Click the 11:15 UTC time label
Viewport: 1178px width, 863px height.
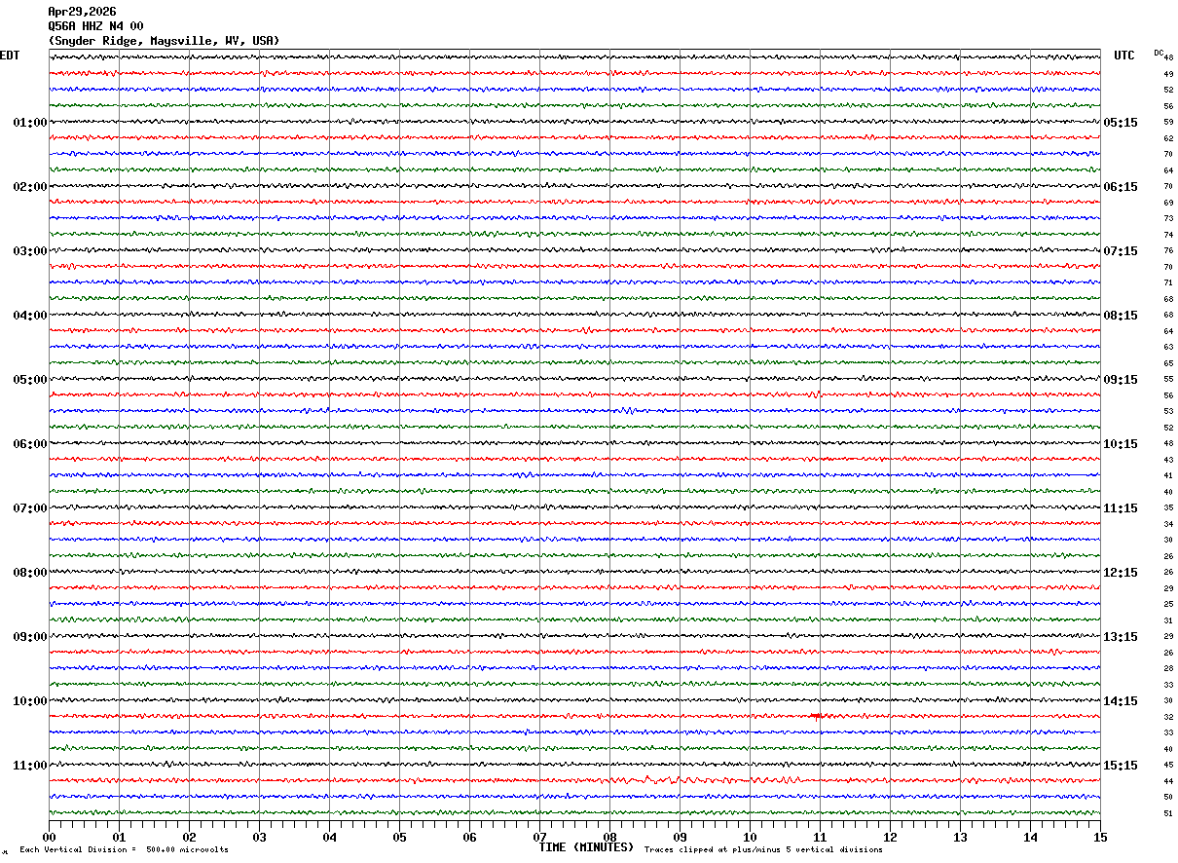1120,508
